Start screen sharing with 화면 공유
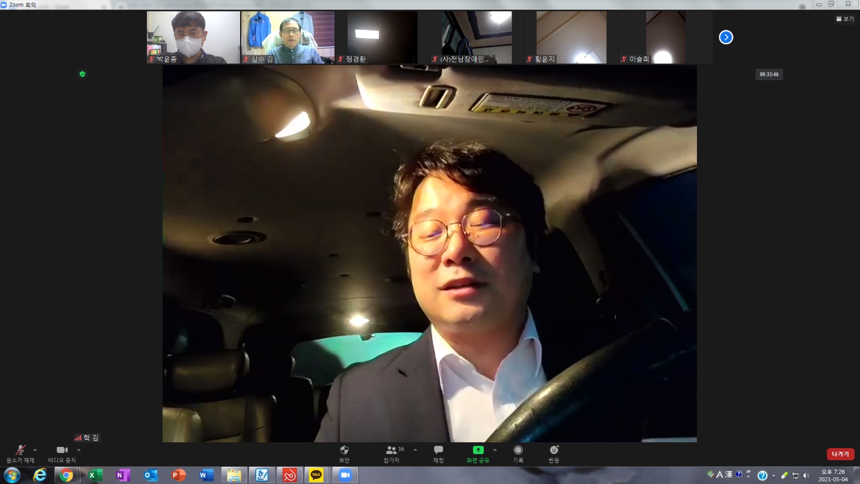Viewport: 860px width, 484px height. [x=478, y=454]
